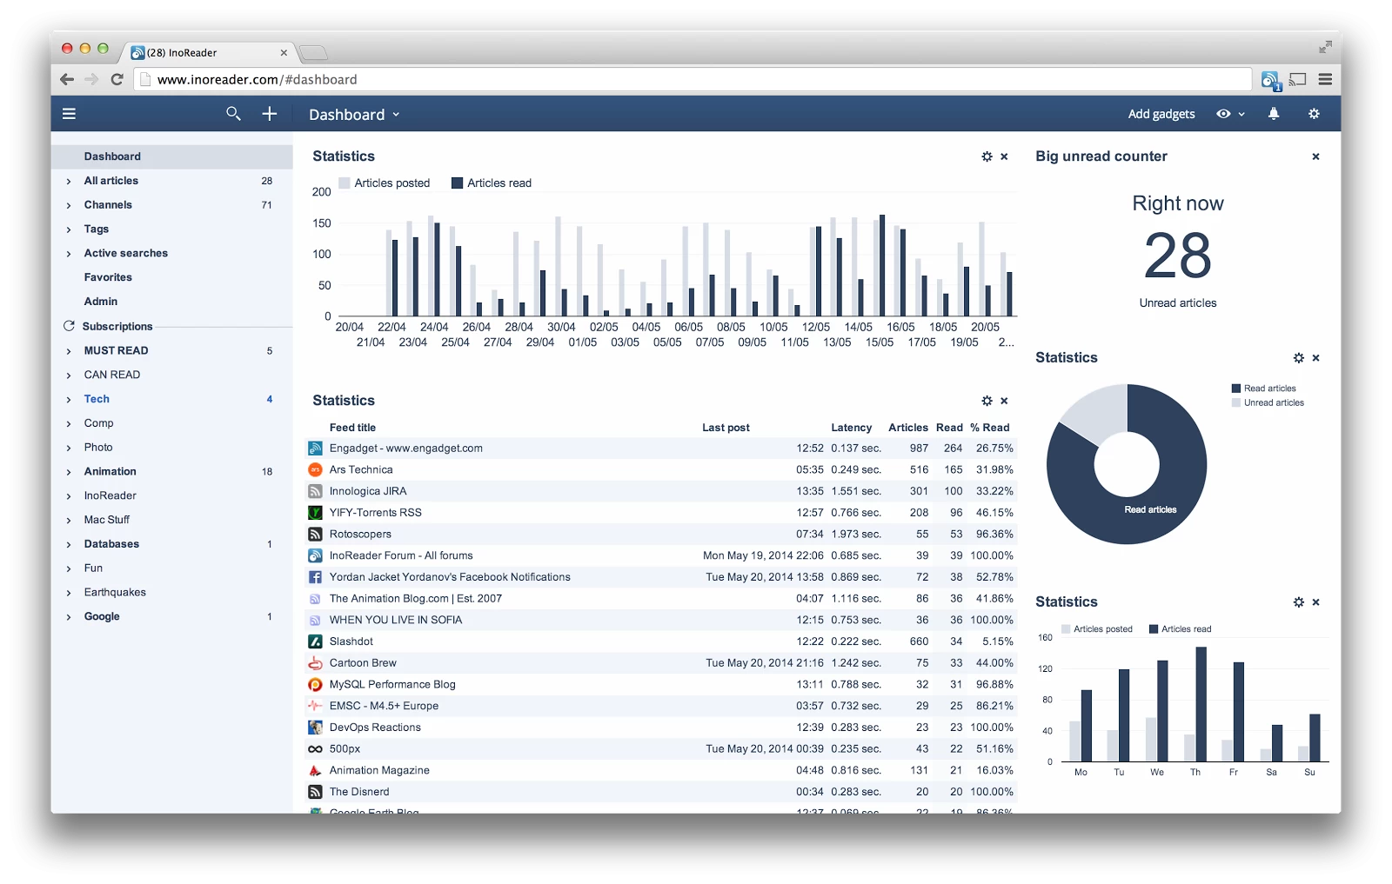This screenshot has width=1392, height=884.
Task: Open the settings gear in top bar
Action: (1314, 114)
